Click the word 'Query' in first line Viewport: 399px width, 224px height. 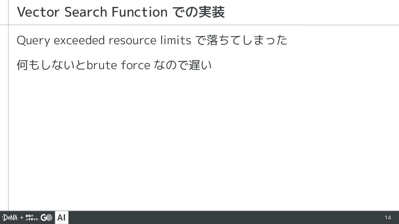34,41
